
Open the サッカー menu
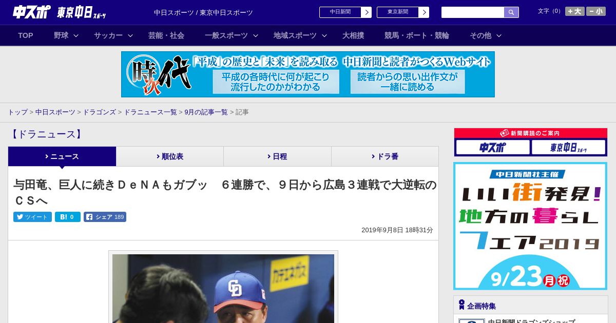[108, 35]
